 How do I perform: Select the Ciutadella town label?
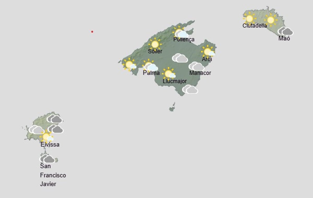click(255, 26)
